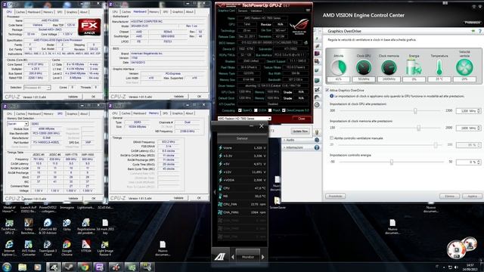Viewport: 484px width, 272px height.
Task: Click Validate in top-left CPU-Z window
Action: (73, 97)
